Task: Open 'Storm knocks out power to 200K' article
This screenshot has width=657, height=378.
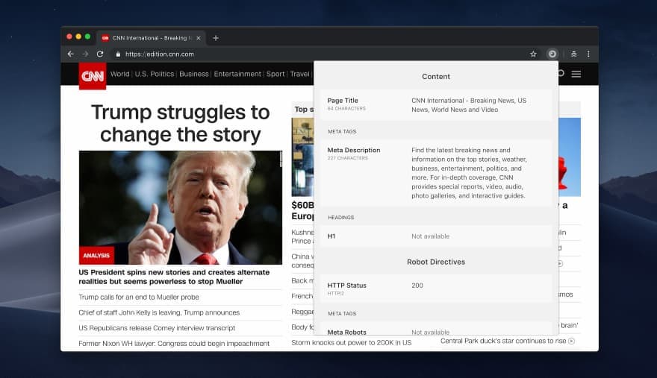Action: (x=351, y=342)
